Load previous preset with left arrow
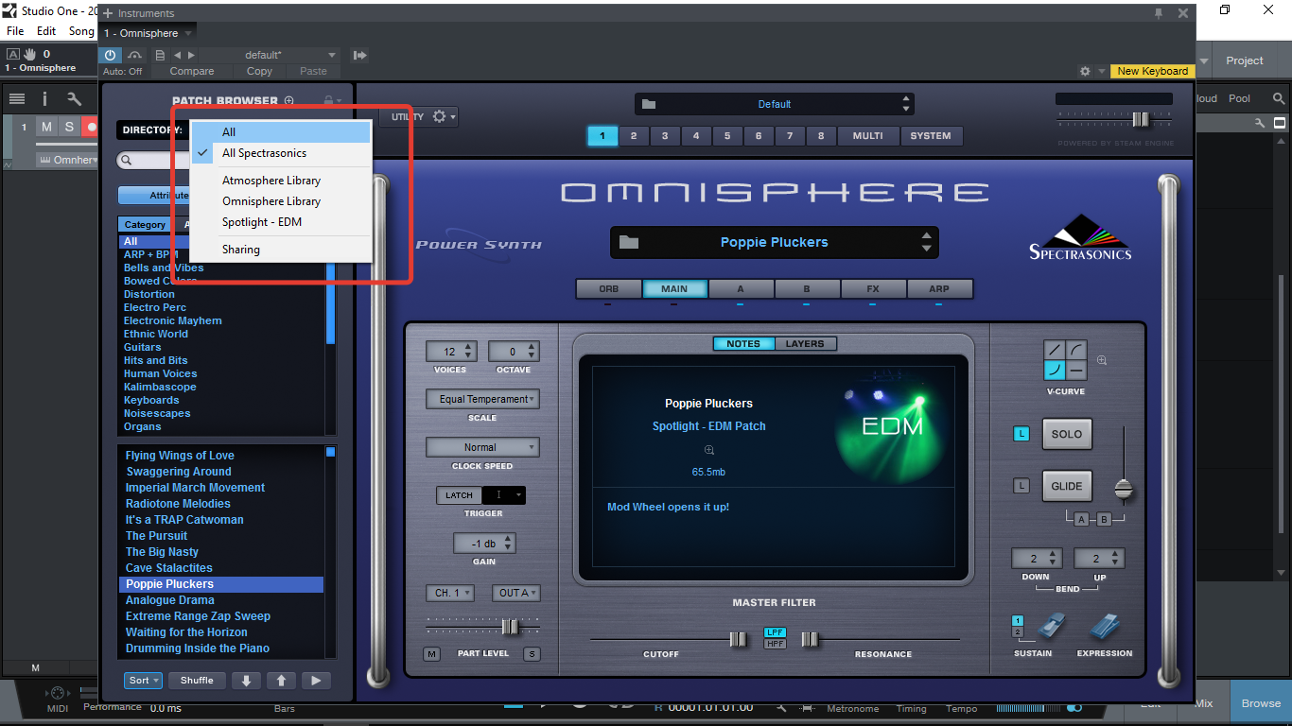Viewport: 1292px width, 726px height. (x=177, y=56)
